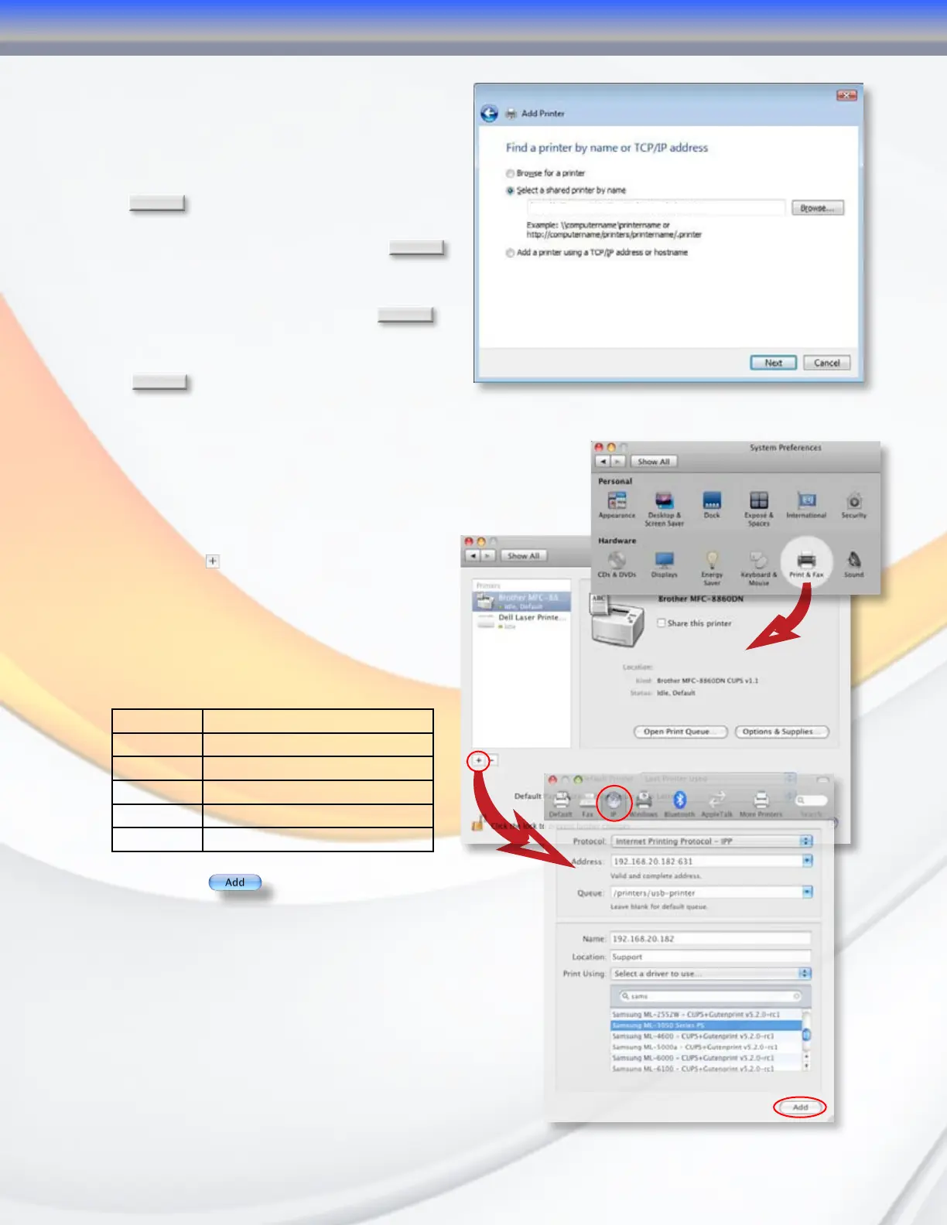Open the Displays preference pane
Image resolution: width=947 pixels, height=1225 pixels.
(x=664, y=565)
